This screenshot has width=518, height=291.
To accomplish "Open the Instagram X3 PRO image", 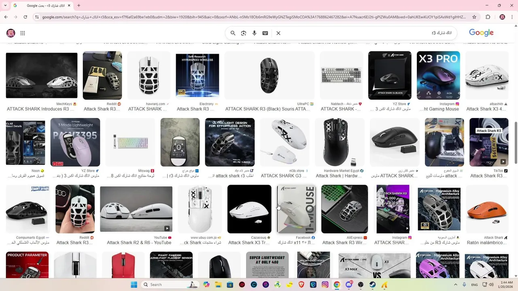I will coord(438,75).
